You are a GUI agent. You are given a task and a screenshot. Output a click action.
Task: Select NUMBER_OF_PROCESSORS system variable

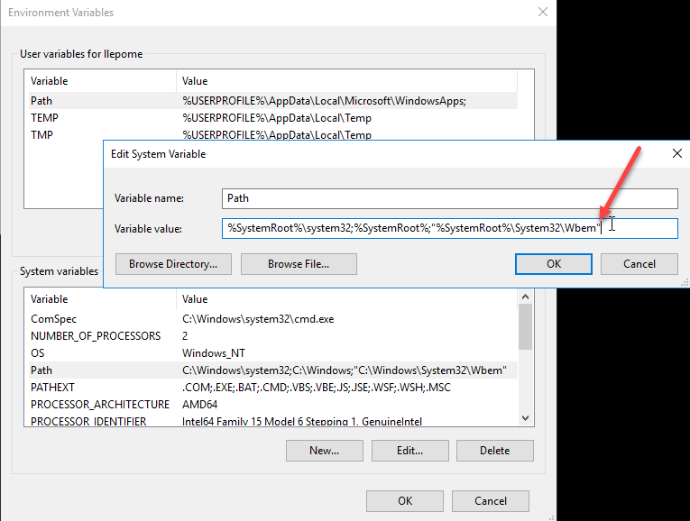(x=272, y=336)
